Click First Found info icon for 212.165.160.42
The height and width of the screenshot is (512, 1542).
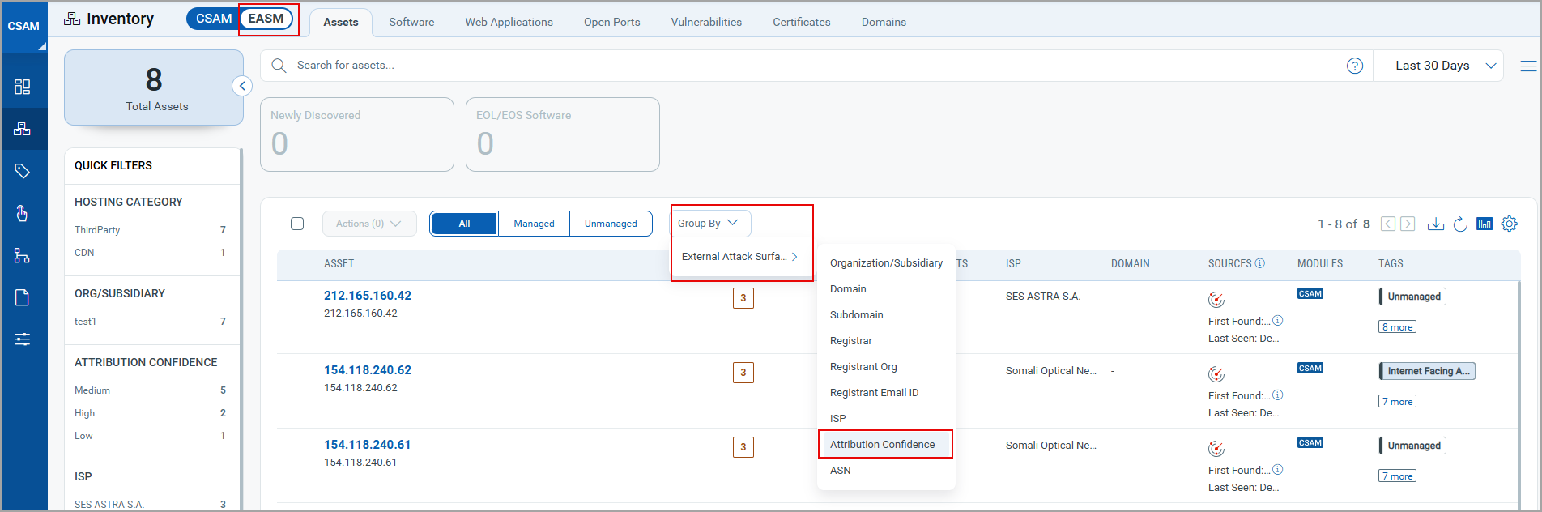[x=1278, y=321]
